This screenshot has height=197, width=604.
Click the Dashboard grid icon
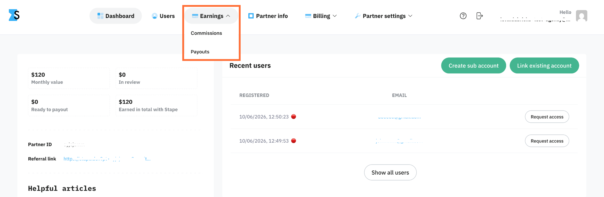100,16
